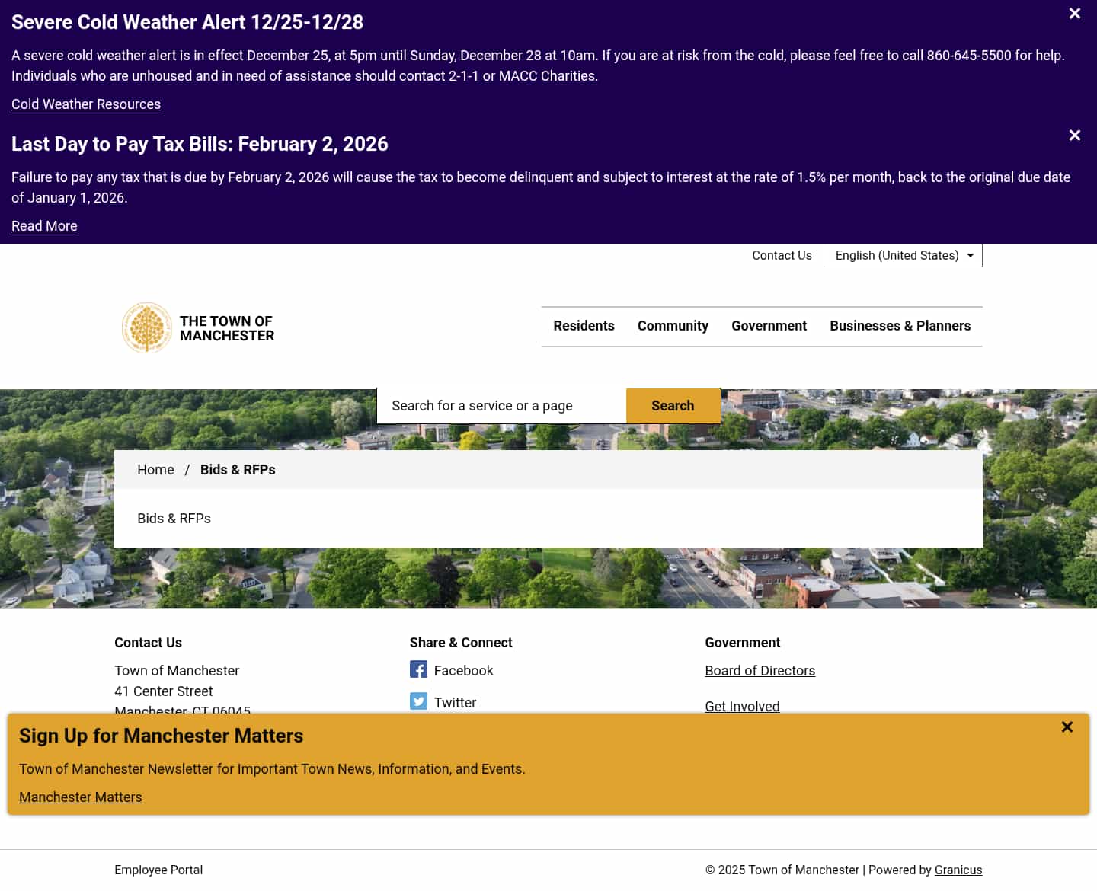The width and height of the screenshot is (1097, 891).
Task: Open the Board of Directors page
Action: pos(760,670)
